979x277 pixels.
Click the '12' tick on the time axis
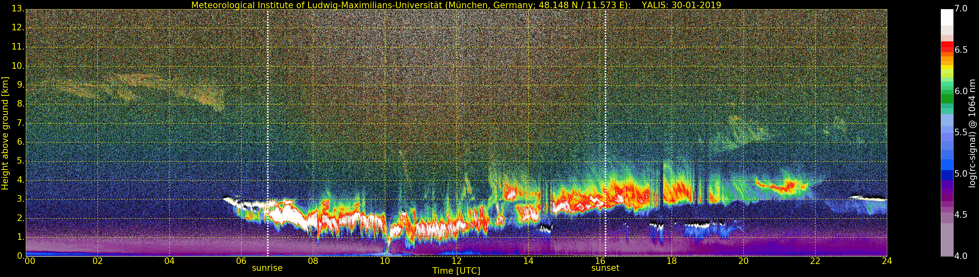pos(457,261)
